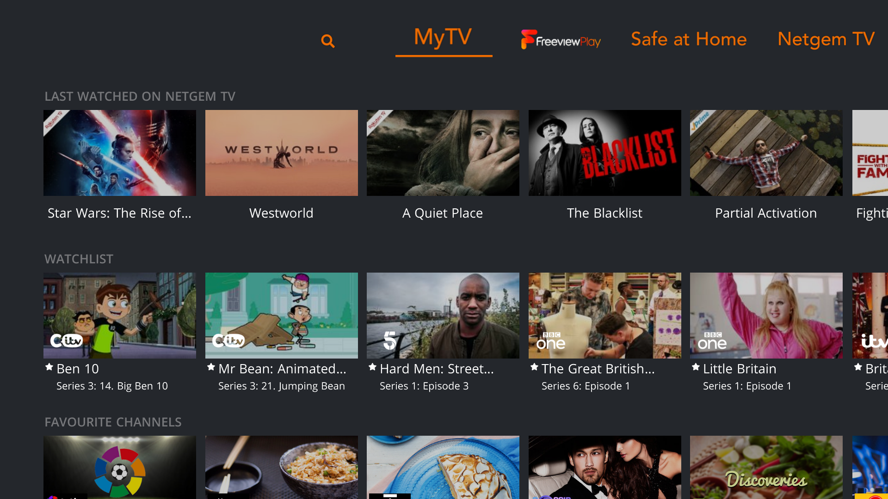Screen dimensions: 888x499
Task: Click the search magnifier icon
Action: coord(329,40)
